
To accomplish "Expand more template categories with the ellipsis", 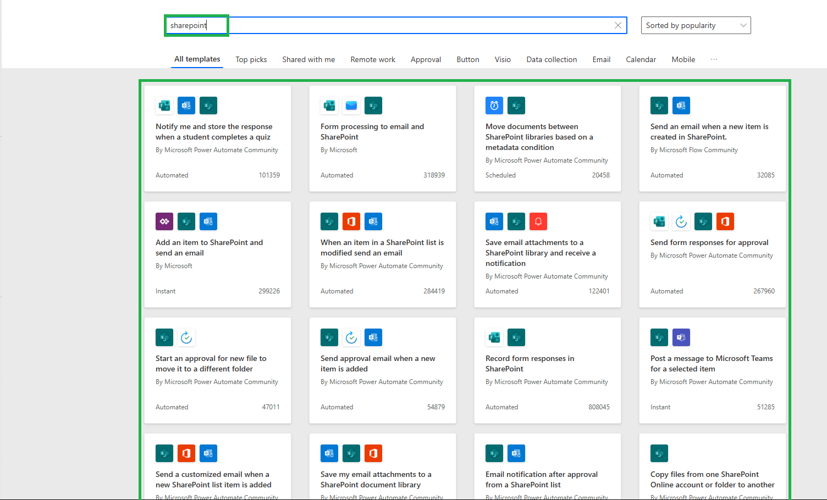I will click(x=714, y=59).
